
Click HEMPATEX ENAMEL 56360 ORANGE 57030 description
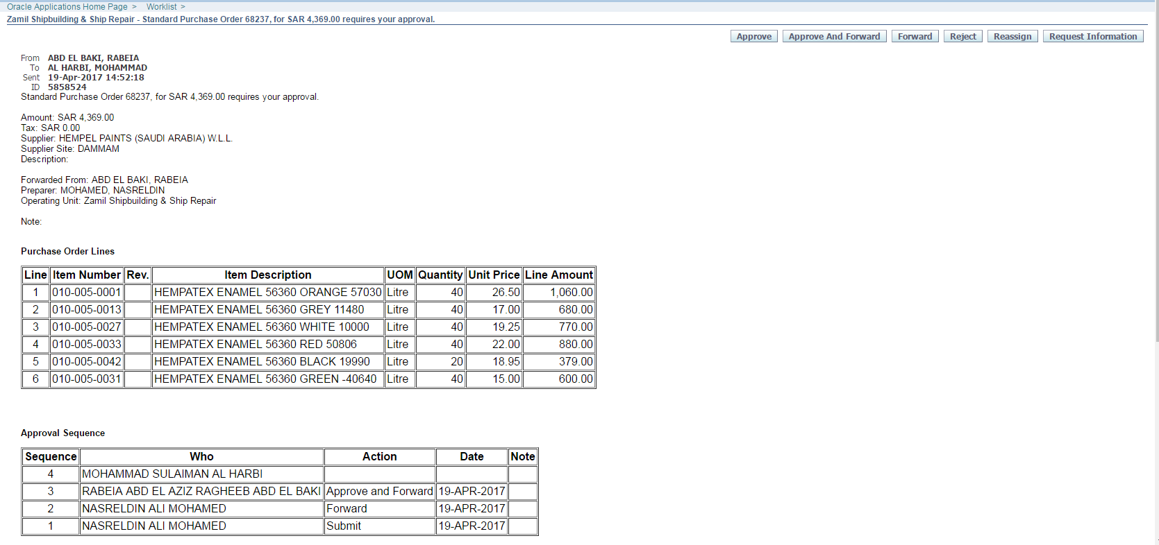click(x=268, y=292)
